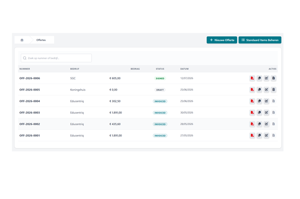Edit quote OFF-2026-0001
The width and height of the screenshot is (300, 199).
click(x=266, y=135)
